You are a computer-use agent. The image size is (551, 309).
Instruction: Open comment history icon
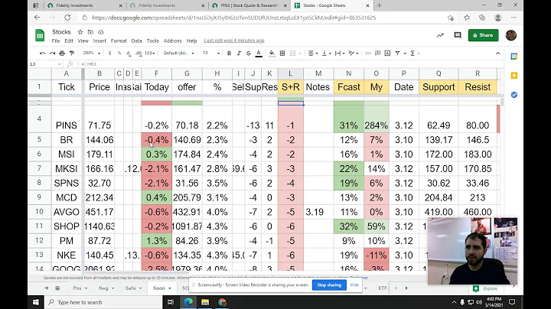(x=458, y=35)
